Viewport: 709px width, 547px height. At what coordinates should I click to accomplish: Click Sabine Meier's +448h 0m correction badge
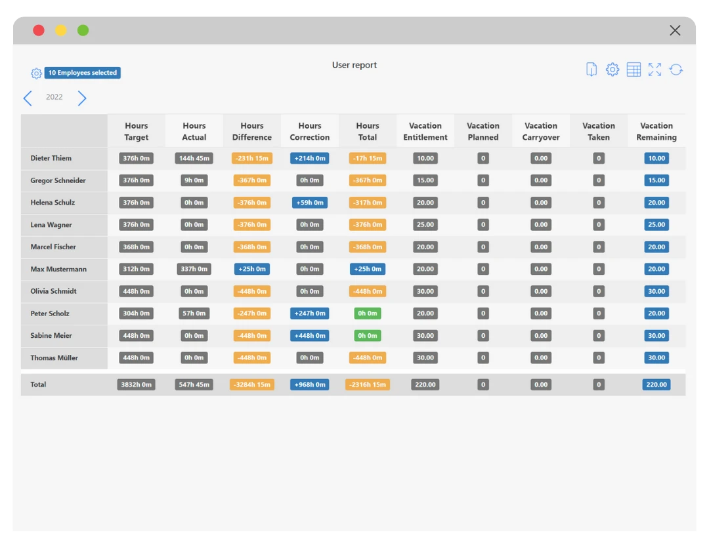click(309, 336)
